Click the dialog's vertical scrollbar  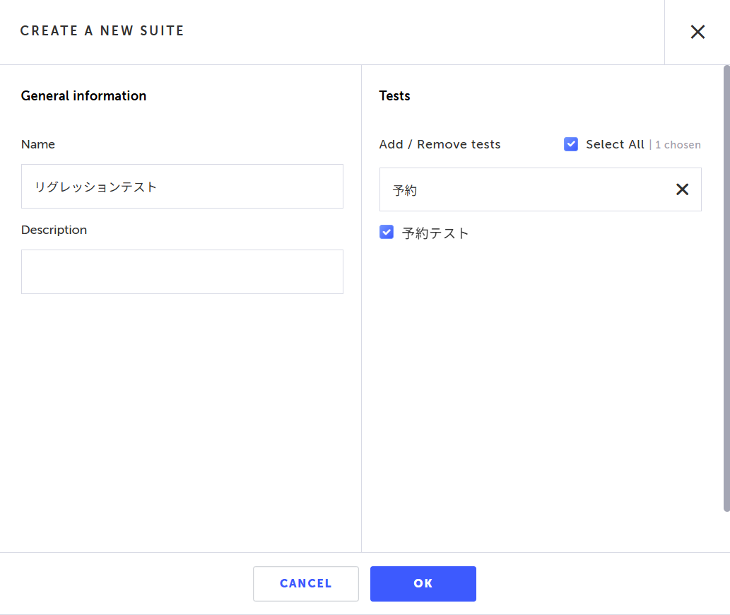726,288
